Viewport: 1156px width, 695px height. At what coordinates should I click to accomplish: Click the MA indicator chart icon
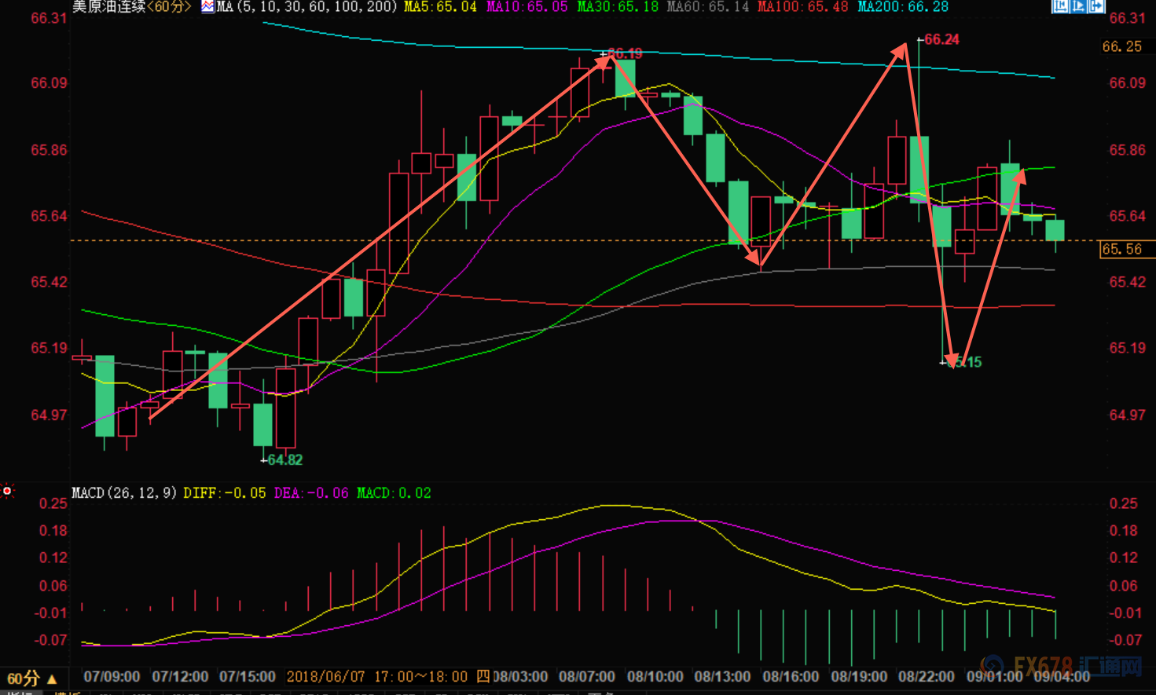tap(207, 7)
